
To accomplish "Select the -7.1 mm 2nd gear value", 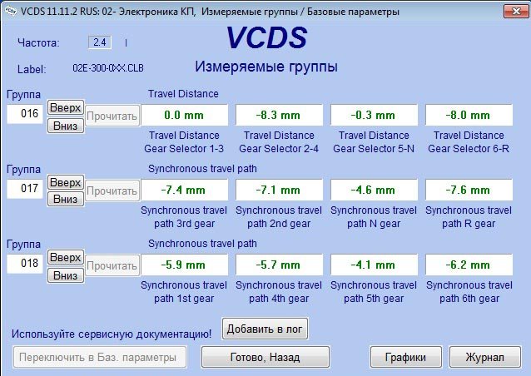I will click(x=279, y=190).
